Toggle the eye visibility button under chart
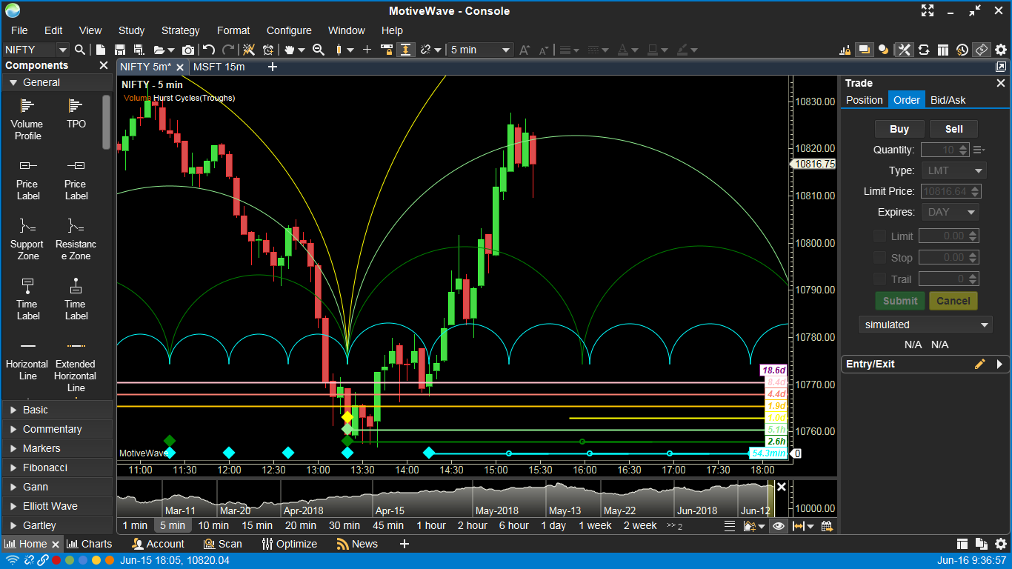Screen dimensions: 1012x569 coord(779,525)
